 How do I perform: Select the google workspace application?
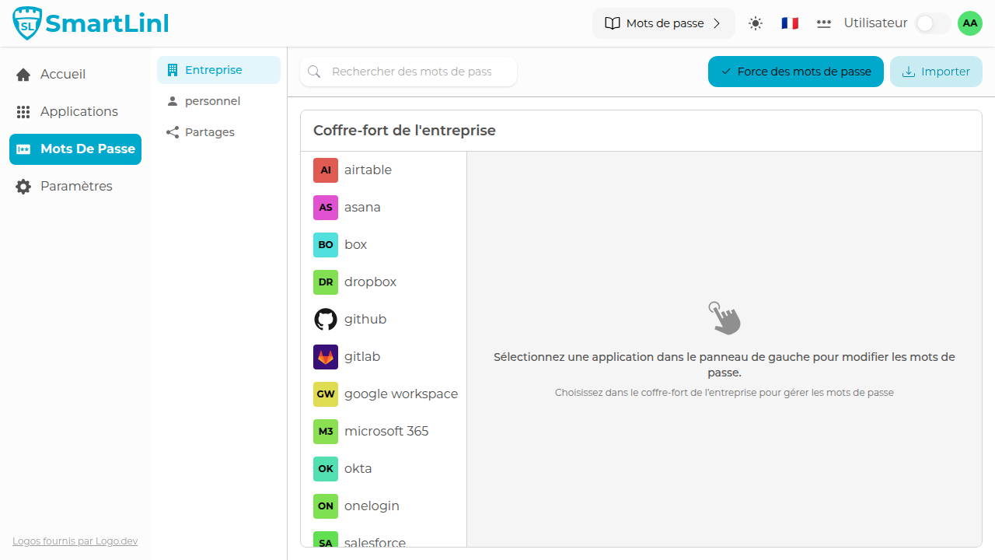pos(400,394)
